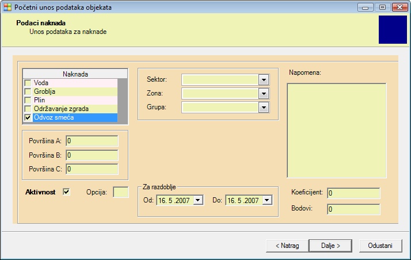Open the Zona dropdown
The width and height of the screenshot is (411, 260).
click(x=264, y=94)
